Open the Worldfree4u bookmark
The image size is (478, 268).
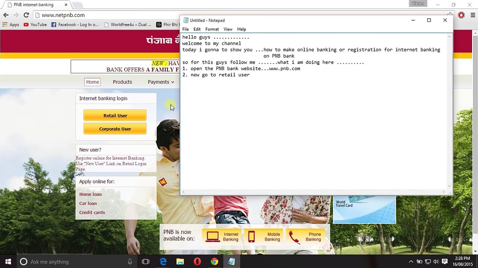click(128, 25)
